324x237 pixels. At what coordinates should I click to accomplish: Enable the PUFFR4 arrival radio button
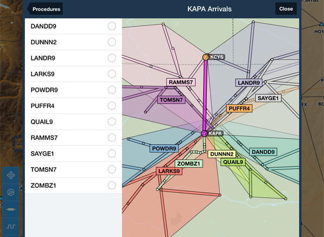[112, 105]
